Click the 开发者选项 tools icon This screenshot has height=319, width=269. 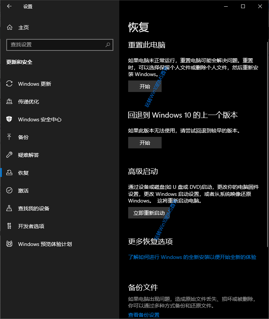(x=9, y=226)
